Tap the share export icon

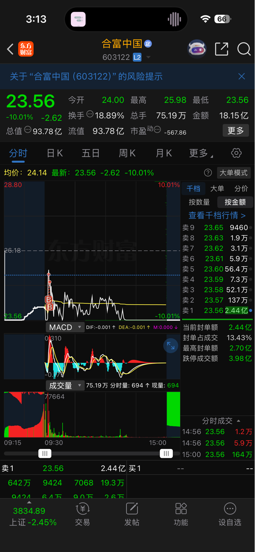(222, 49)
